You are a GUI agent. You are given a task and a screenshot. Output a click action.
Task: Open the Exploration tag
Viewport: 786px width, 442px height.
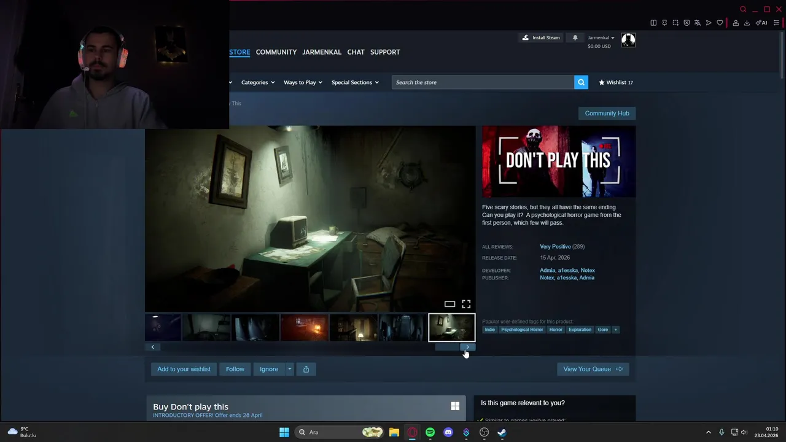coord(580,330)
